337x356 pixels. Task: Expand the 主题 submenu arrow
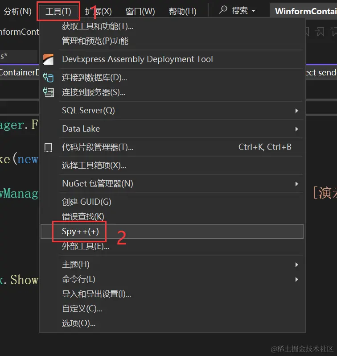[x=296, y=265]
